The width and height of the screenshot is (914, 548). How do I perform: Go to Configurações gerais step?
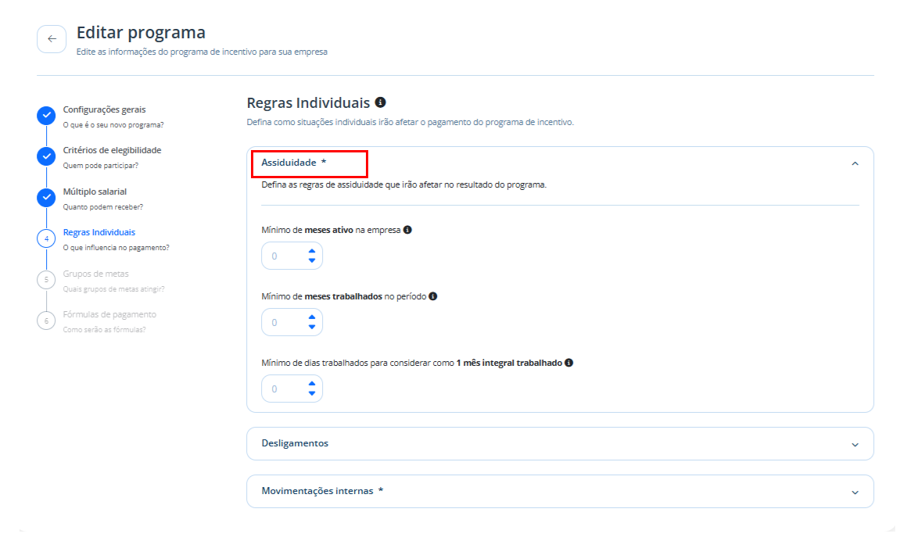[x=104, y=109]
